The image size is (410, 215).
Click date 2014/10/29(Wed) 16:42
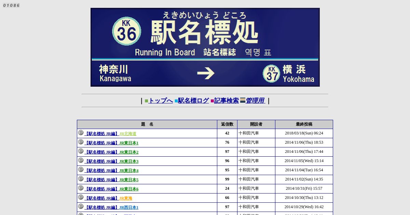[304, 207]
